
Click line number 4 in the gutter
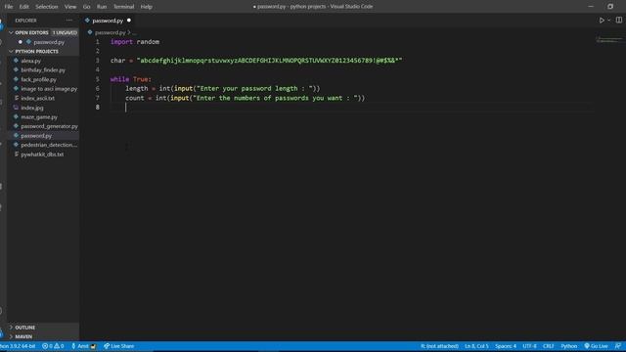(98, 69)
